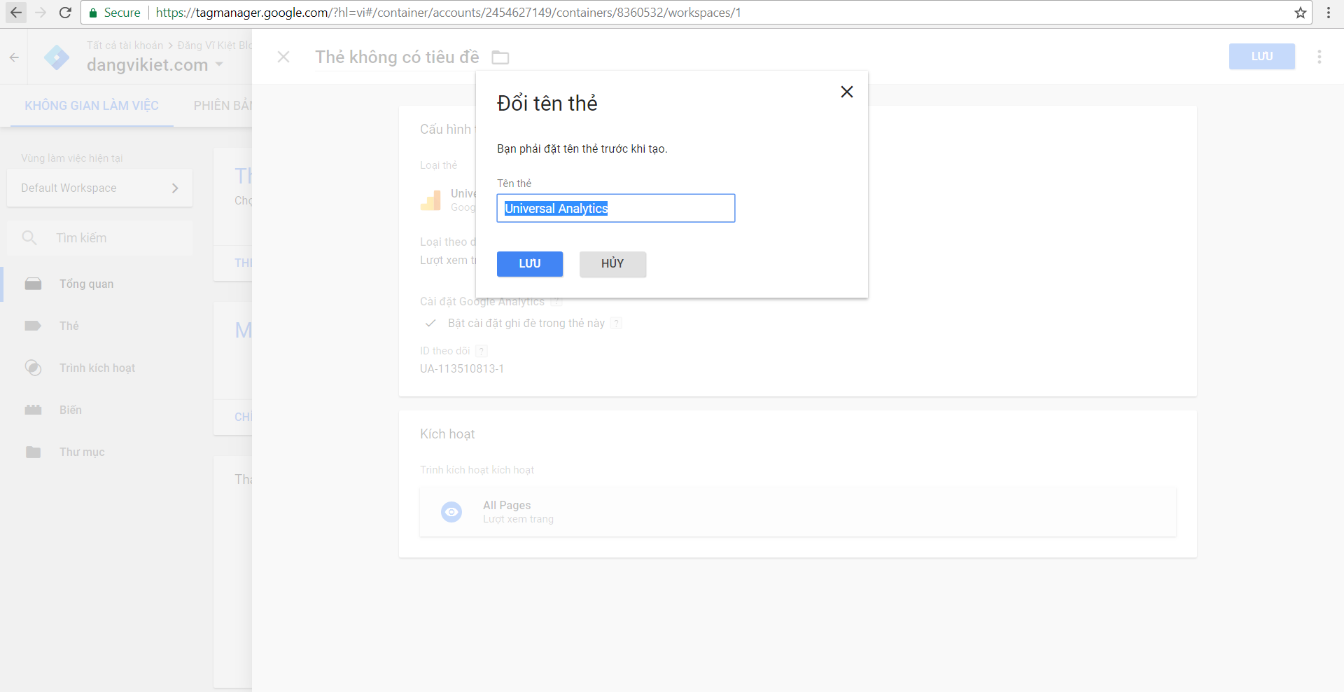Click HỦY button in dialog
The width and height of the screenshot is (1344, 692).
click(612, 264)
